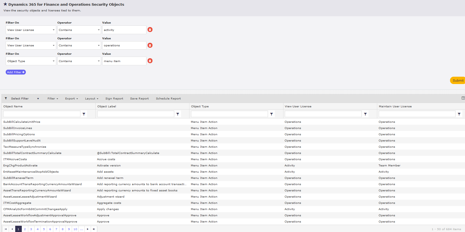Select the AssetLeaseWorkflowTerminationApprovalApprove row
Image resolution: width=465 pixels, height=232 pixels.
click(233, 221)
